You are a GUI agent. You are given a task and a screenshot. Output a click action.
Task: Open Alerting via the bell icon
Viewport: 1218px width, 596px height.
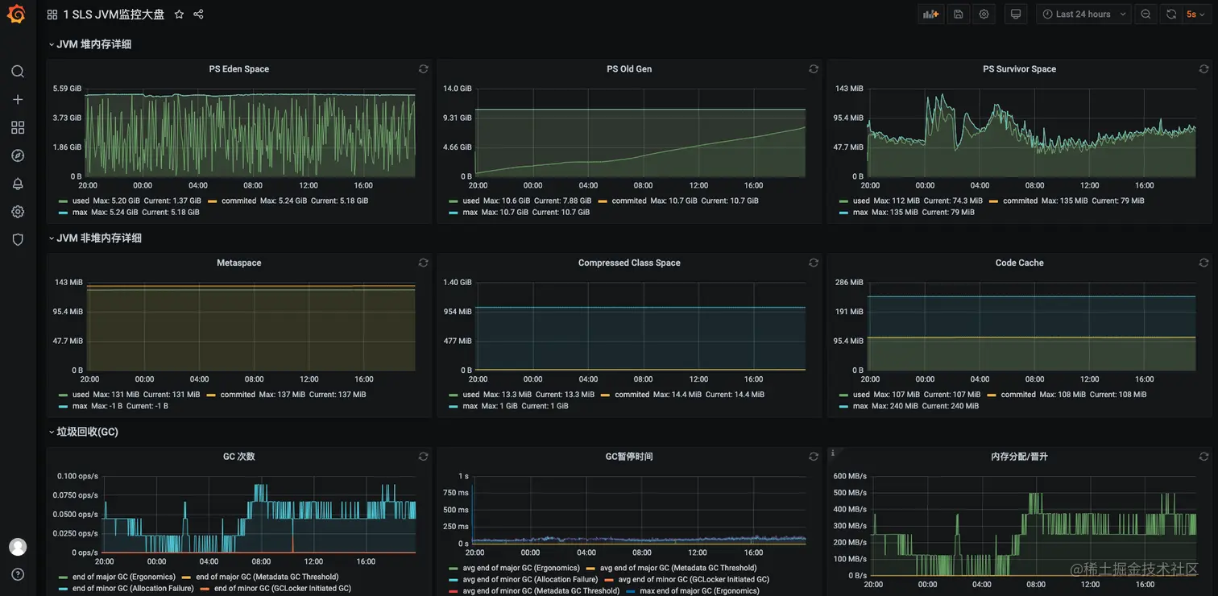coord(18,184)
